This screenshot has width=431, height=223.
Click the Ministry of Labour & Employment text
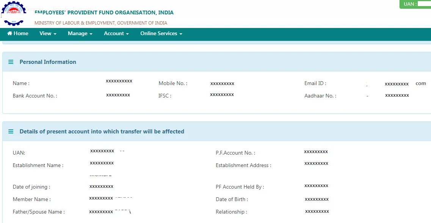click(100, 23)
